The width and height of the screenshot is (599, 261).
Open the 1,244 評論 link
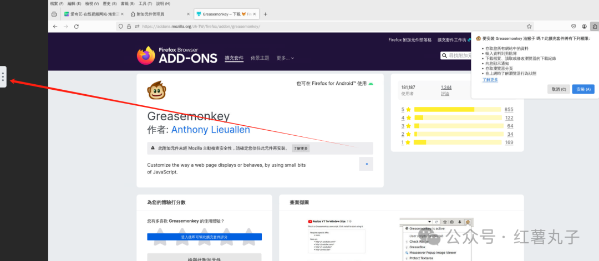pyautogui.click(x=446, y=90)
